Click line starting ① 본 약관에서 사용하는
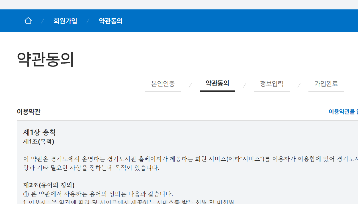Viewport: 358px width, 204px height. tap(98, 194)
